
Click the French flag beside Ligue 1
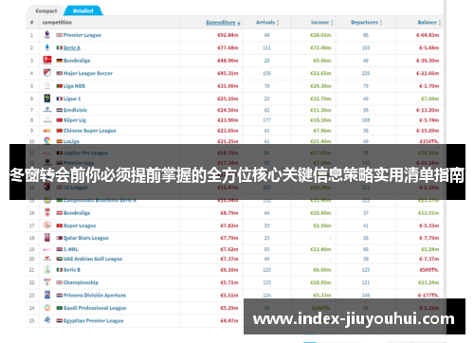[60, 99]
